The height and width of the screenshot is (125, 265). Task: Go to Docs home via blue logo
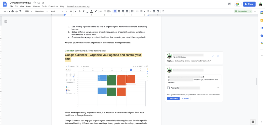(x=5, y=4)
